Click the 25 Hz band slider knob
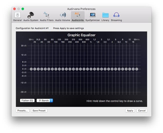Screen dimensions: 163x133 pyautogui.click(x=35, y=69)
